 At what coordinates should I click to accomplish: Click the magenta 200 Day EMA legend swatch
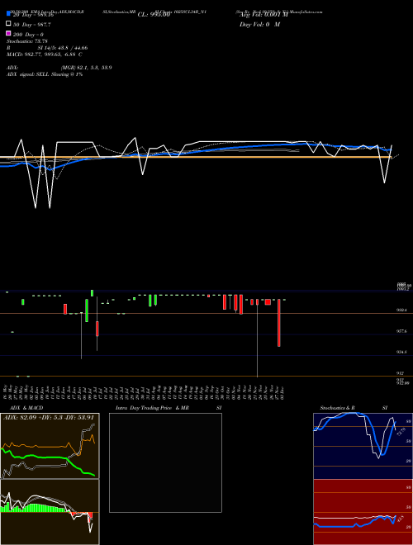tap(8, 34)
